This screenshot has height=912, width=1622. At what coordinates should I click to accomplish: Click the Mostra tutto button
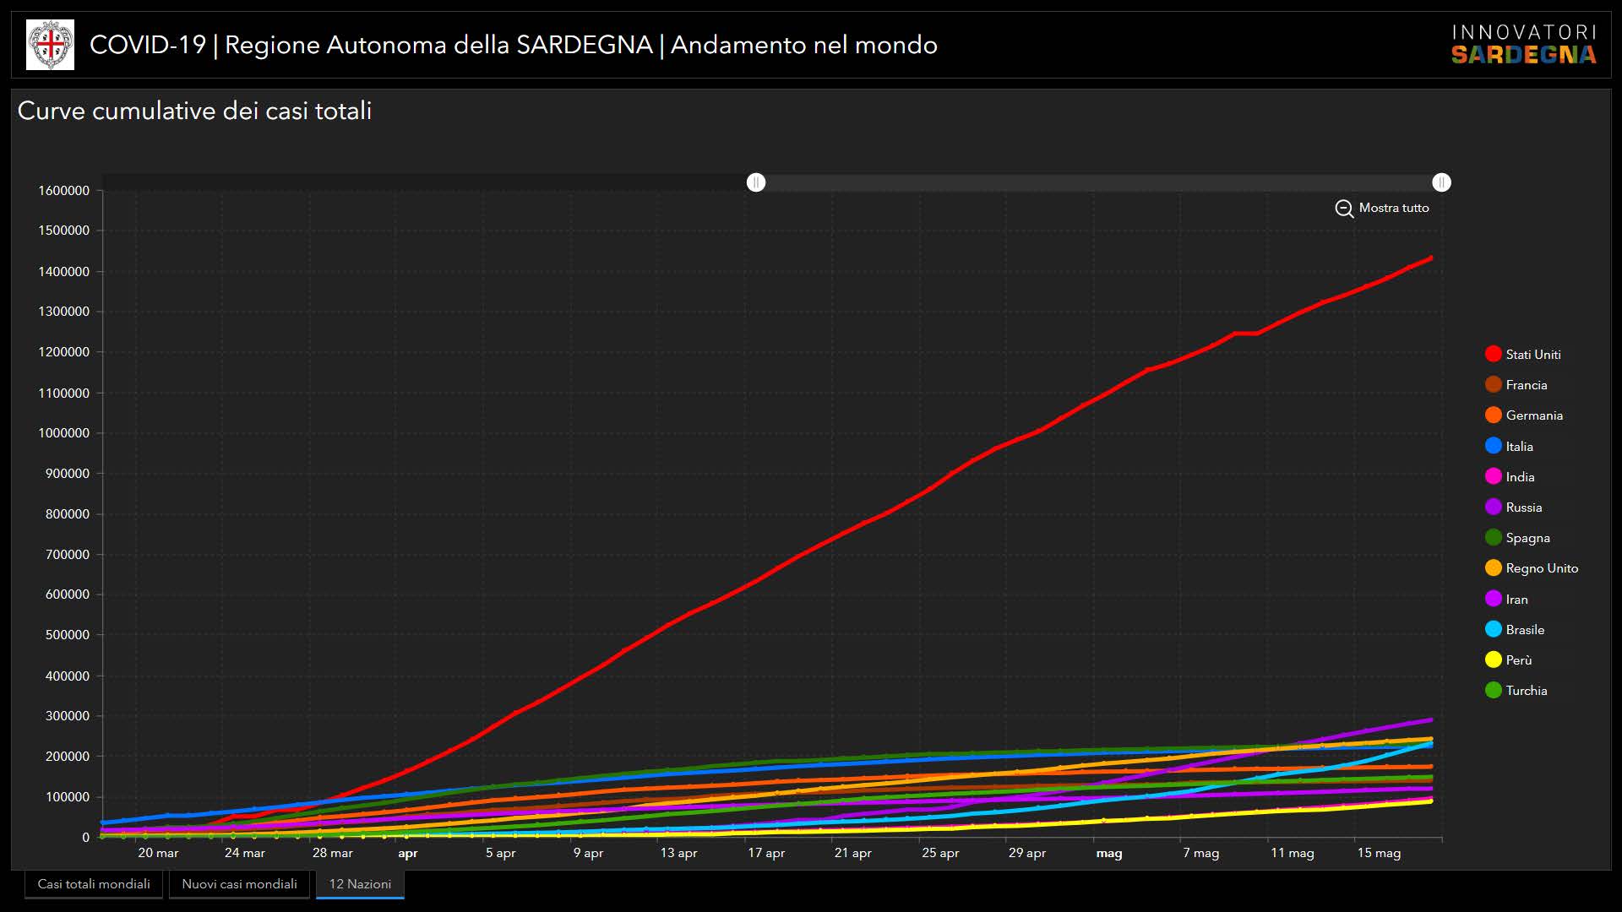tap(1393, 208)
